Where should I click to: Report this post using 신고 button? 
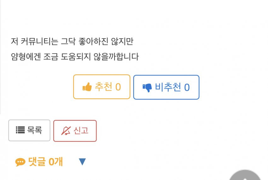(x=75, y=131)
